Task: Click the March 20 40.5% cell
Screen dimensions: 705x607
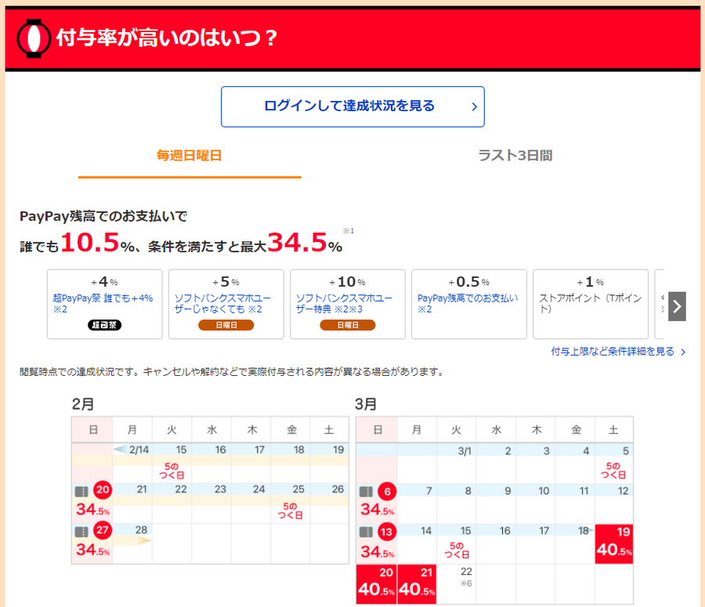Action: tap(376, 584)
